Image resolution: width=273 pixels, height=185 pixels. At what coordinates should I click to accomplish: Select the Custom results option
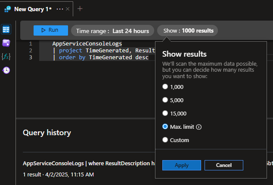(x=165, y=140)
